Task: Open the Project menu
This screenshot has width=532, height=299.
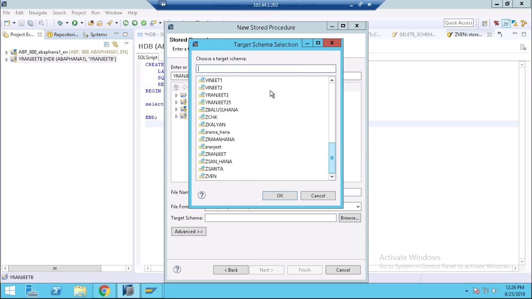Action: click(79, 13)
